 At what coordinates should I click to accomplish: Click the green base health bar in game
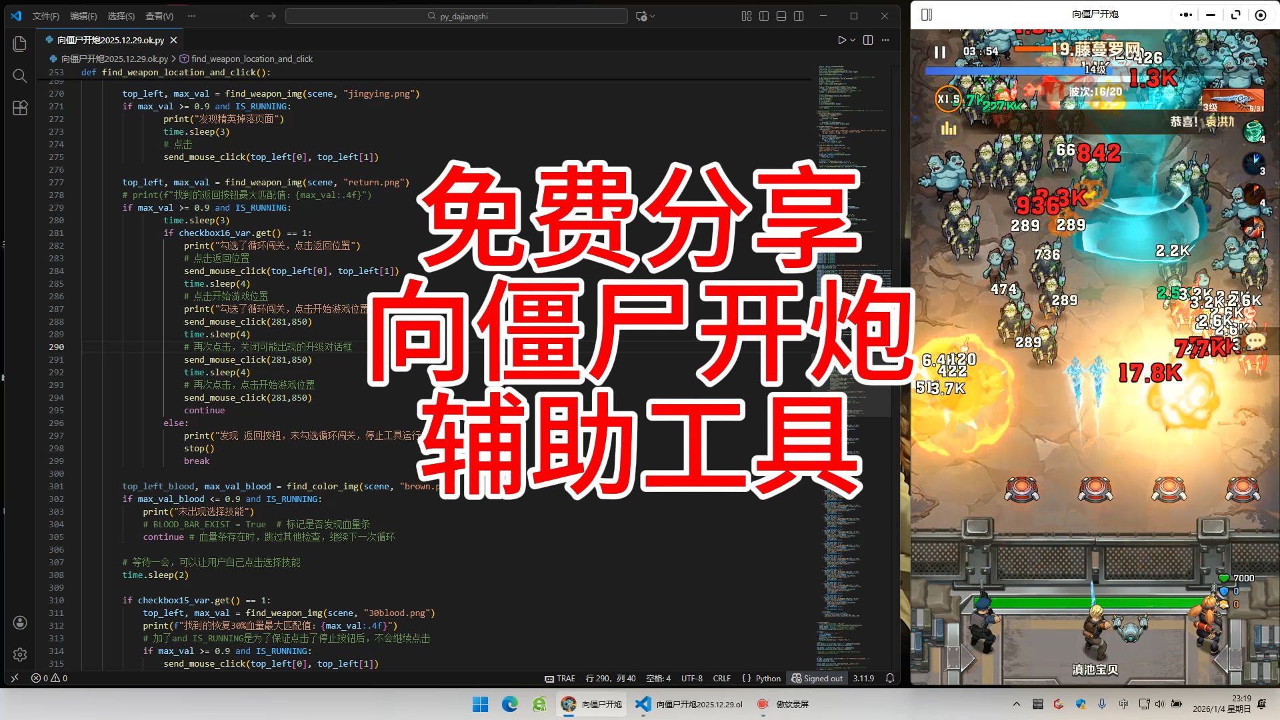pyautogui.click(x=1093, y=603)
